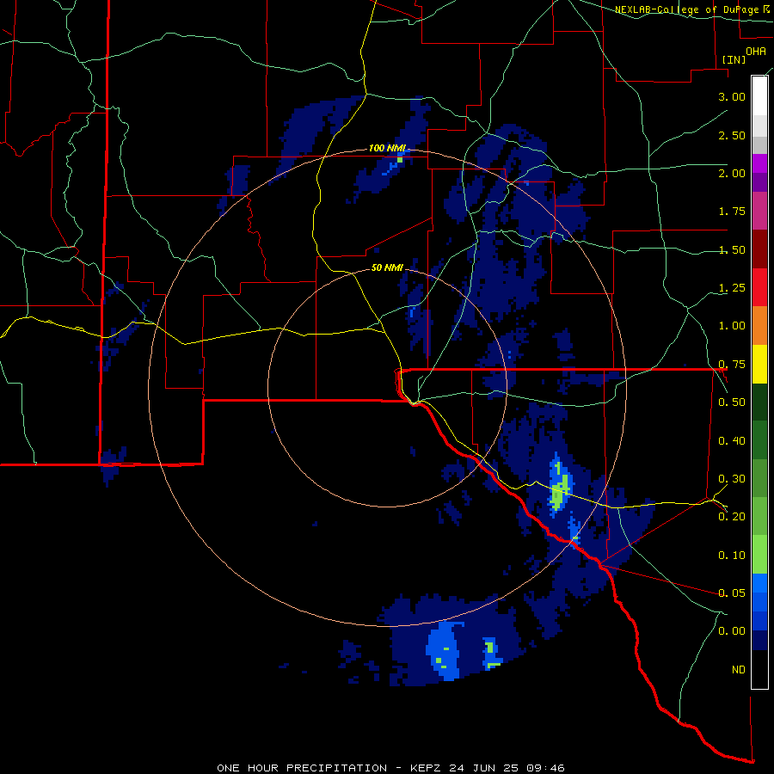
Task: Click the 1.50 legend value
Action: click(x=732, y=249)
